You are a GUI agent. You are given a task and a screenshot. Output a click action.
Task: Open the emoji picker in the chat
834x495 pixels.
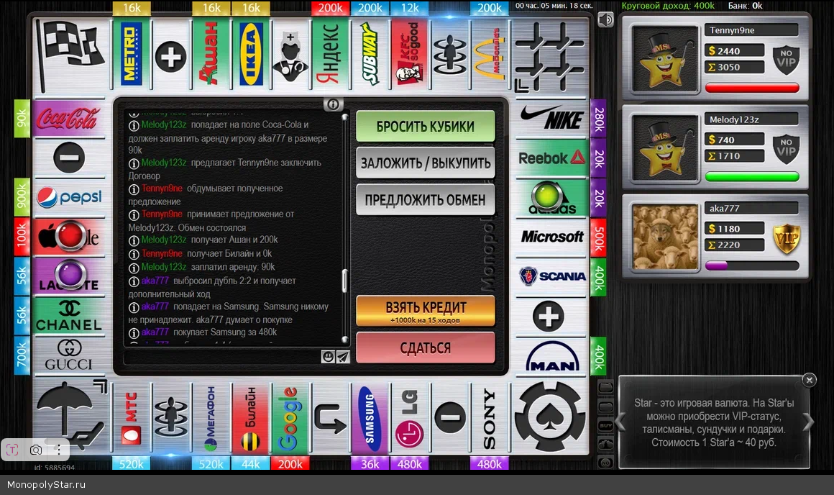[x=328, y=357]
